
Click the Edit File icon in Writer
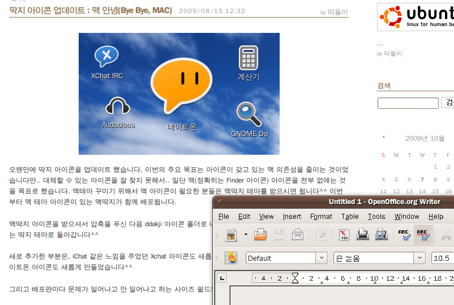[321, 235]
